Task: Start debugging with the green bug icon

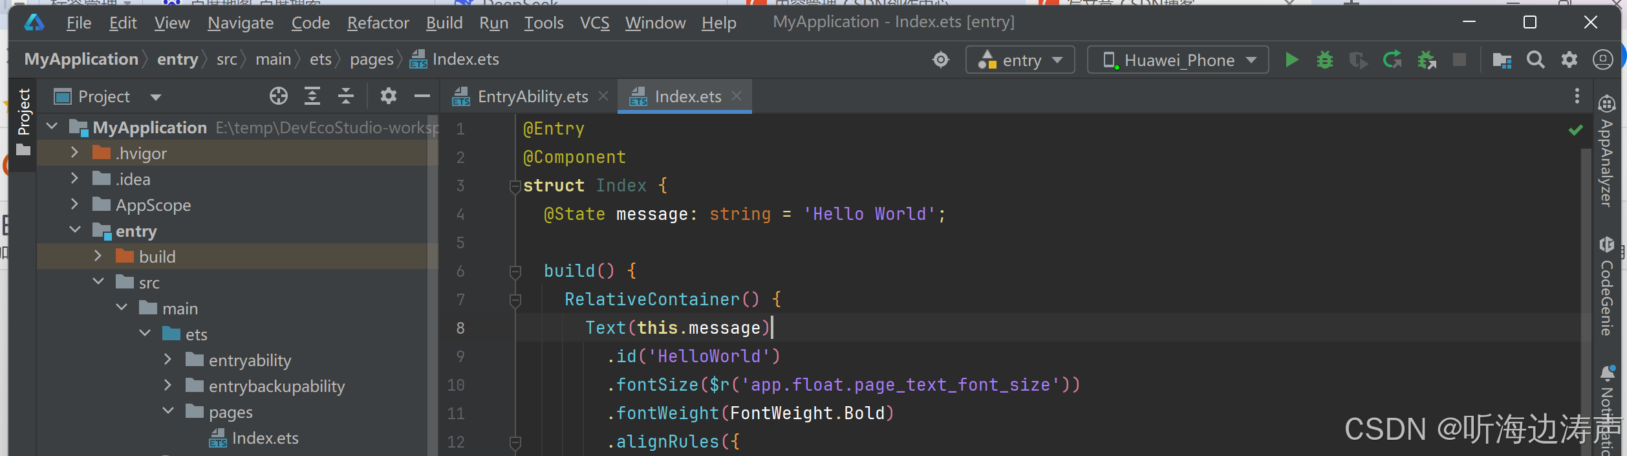Action: pyautogui.click(x=1324, y=60)
